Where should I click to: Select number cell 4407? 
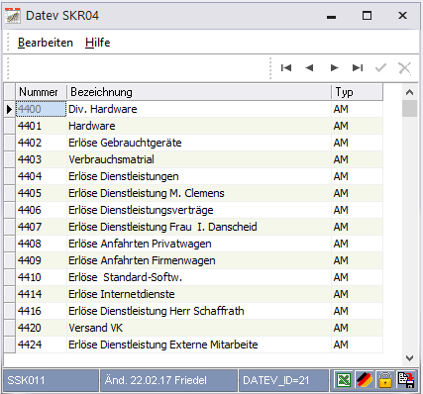click(x=41, y=227)
